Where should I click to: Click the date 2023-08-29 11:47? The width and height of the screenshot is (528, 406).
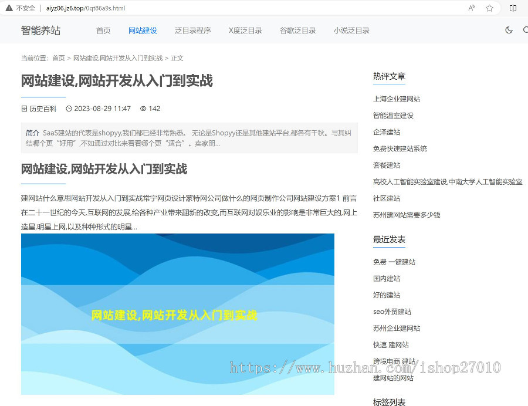102,109
